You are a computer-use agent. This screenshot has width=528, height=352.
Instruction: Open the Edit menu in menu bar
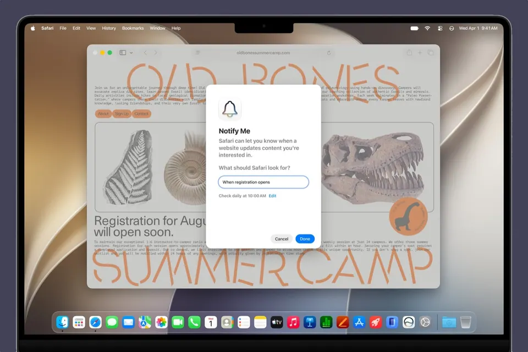tap(76, 28)
